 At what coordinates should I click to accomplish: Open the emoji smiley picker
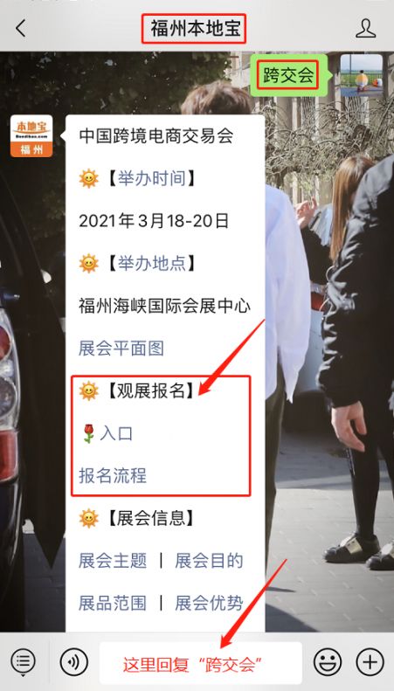pos(327,662)
